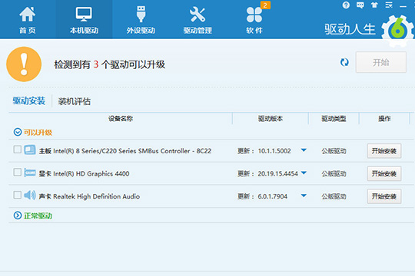Open the main menu list icon
Viewport: 415px width, 276px height.
pyautogui.click(x=389, y=5)
